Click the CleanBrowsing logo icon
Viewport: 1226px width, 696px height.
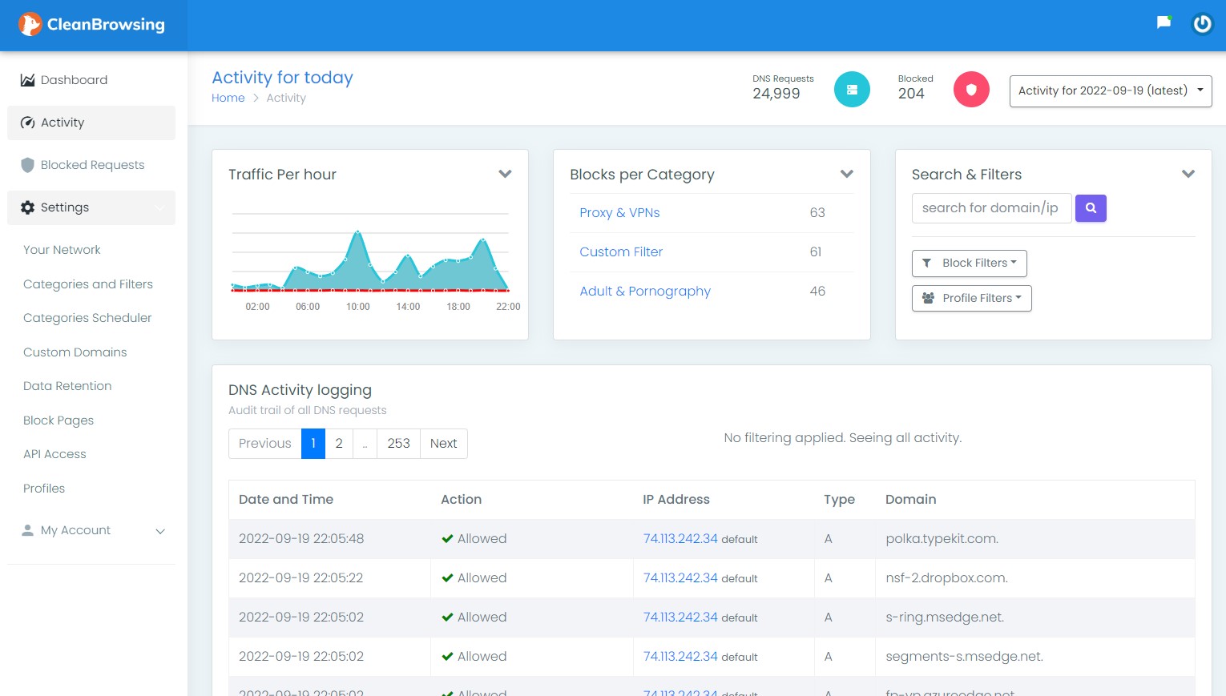tap(30, 25)
